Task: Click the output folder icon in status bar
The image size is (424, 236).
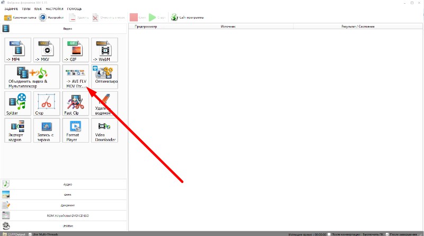Action: point(5,234)
